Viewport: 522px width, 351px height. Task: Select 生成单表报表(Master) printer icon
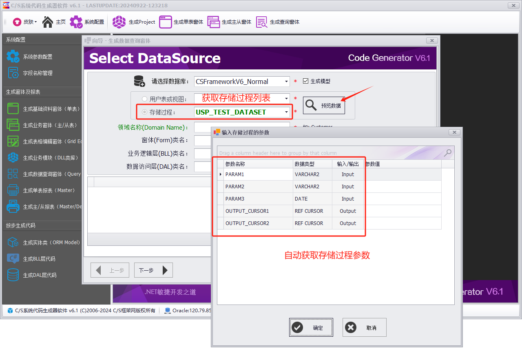point(13,190)
